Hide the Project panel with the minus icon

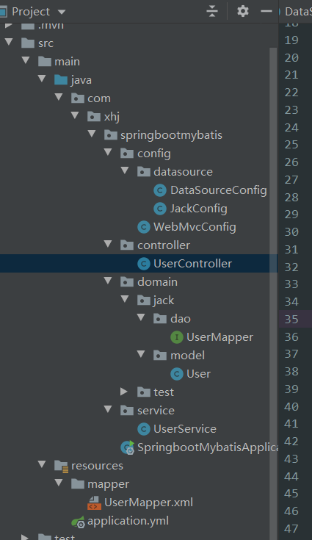pyautogui.click(x=266, y=11)
